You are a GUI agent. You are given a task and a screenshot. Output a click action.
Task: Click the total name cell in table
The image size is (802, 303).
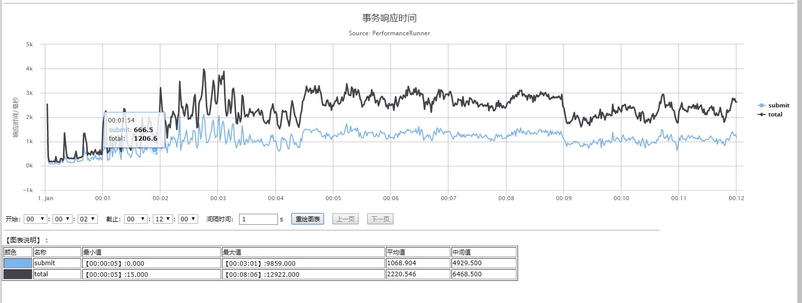(58, 274)
